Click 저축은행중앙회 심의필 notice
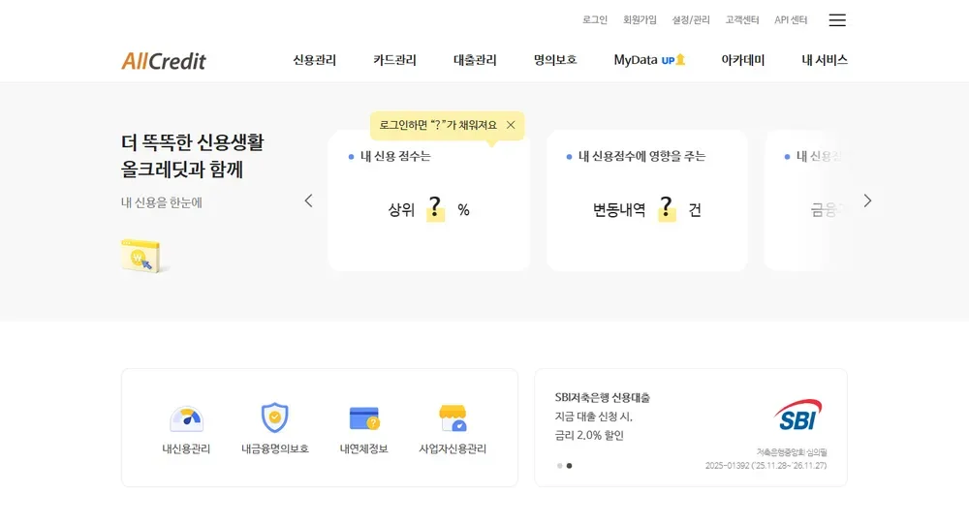 pos(792,452)
